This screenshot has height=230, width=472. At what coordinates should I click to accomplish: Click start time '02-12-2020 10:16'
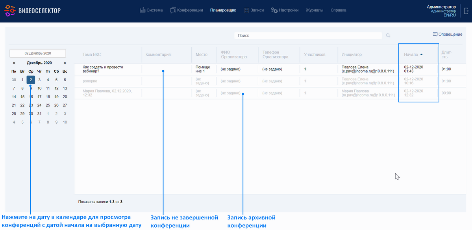(414, 81)
